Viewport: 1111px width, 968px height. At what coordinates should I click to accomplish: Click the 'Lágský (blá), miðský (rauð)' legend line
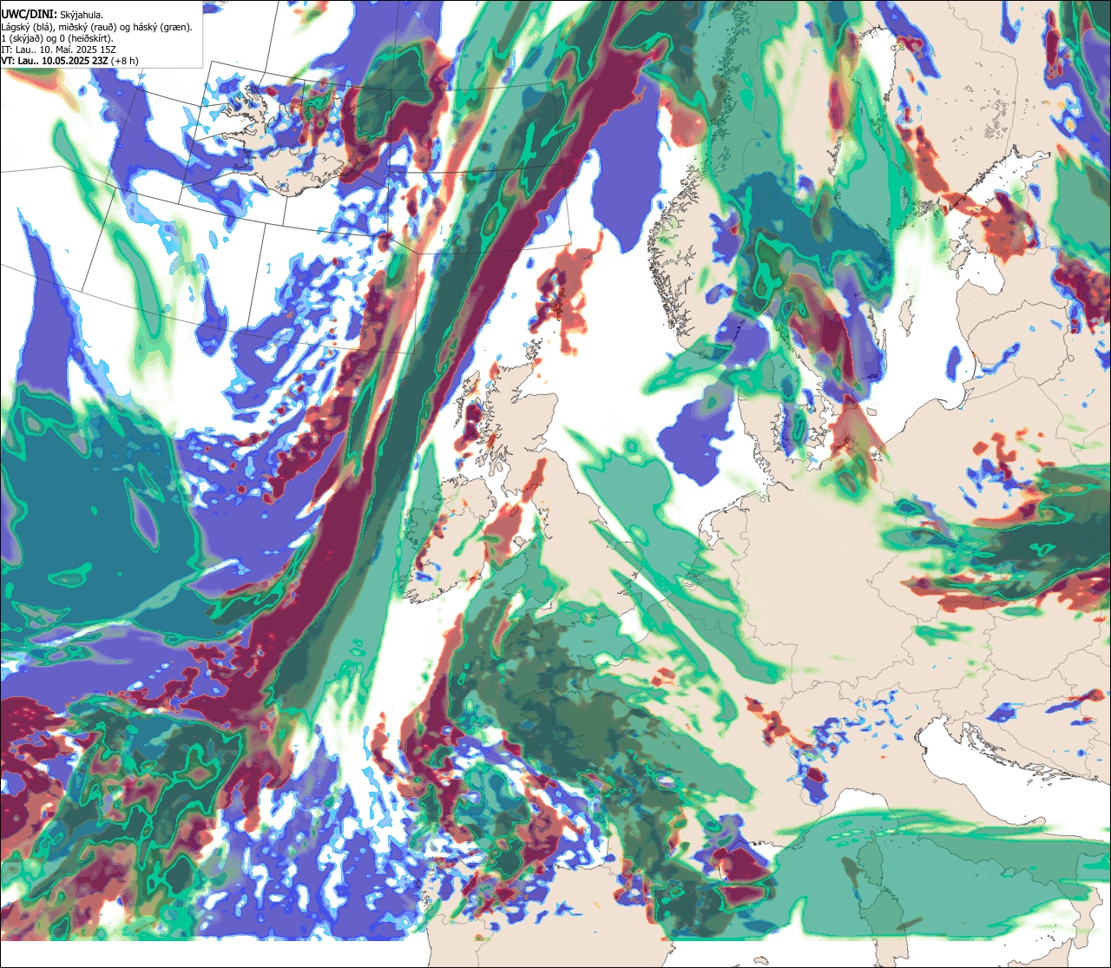tap(97, 27)
